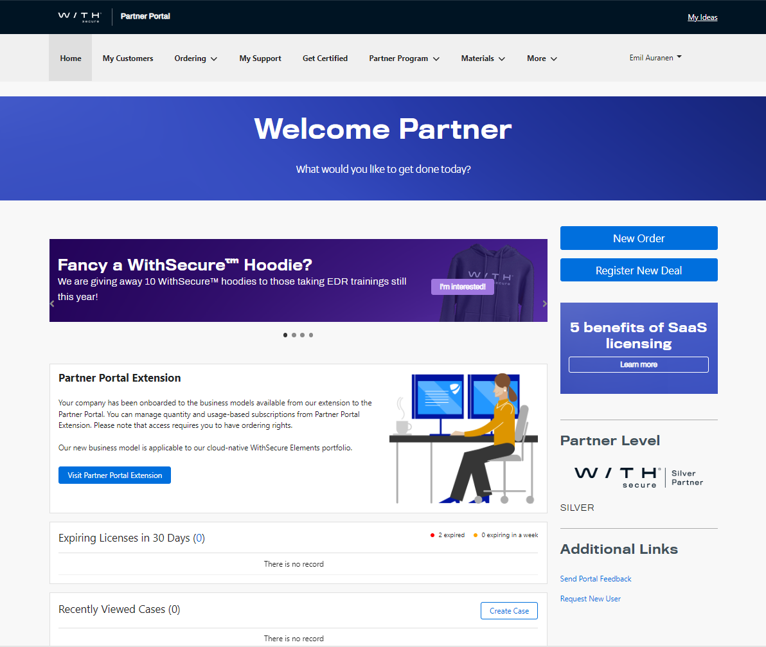Open the Emil Auranen user menu
This screenshot has width=766, height=647.
point(655,57)
